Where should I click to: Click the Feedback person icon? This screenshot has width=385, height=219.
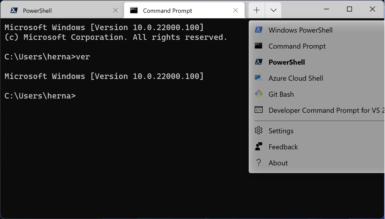[x=258, y=147]
